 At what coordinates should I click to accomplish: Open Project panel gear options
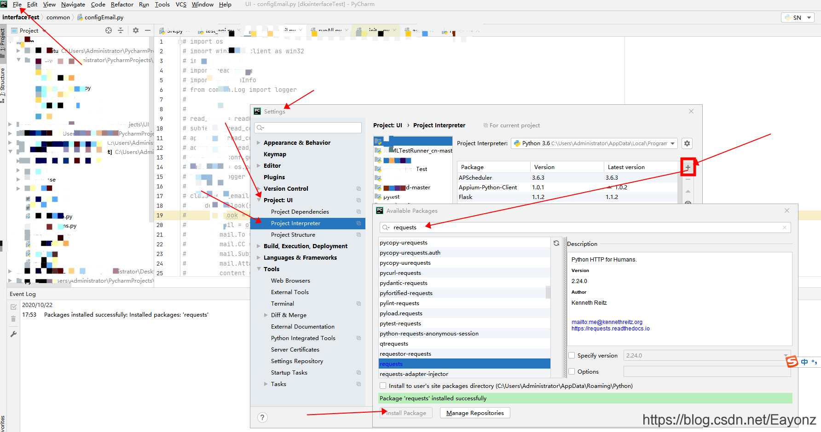click(135, 30)
